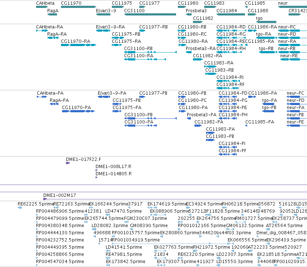
Task: Select protein CG11983-PB
Action: click(x=210, y=140)
